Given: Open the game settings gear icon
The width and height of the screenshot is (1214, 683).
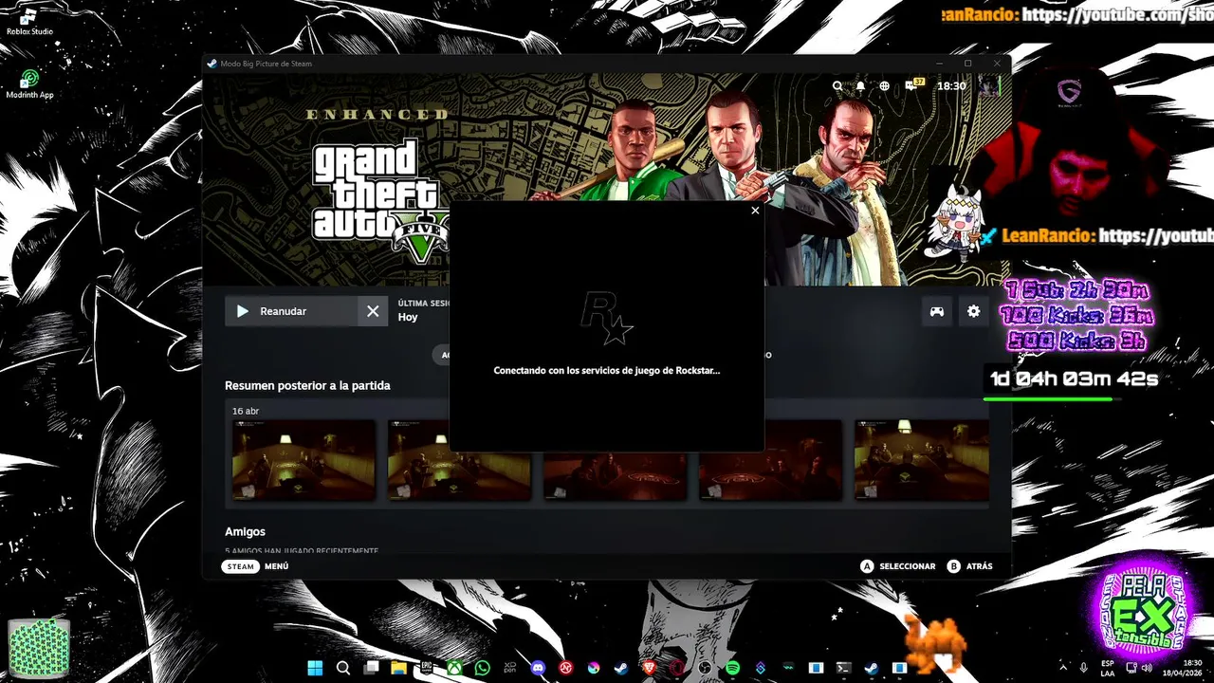Looking at the screenshot, I should (973, 311).
